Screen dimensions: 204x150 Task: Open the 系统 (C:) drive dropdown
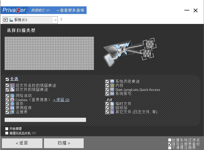(56, 20)
